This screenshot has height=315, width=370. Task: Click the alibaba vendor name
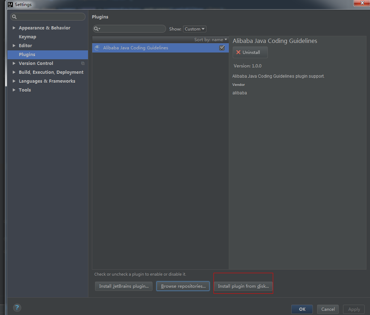tap(239, 93)
